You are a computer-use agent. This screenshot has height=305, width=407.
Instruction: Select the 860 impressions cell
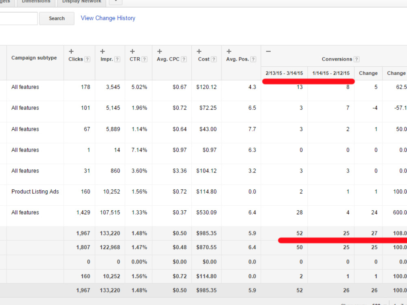pos(115,171)
